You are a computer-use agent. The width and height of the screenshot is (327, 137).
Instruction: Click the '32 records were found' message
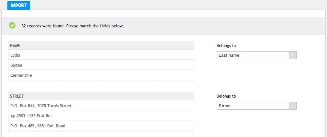point(73,26)
